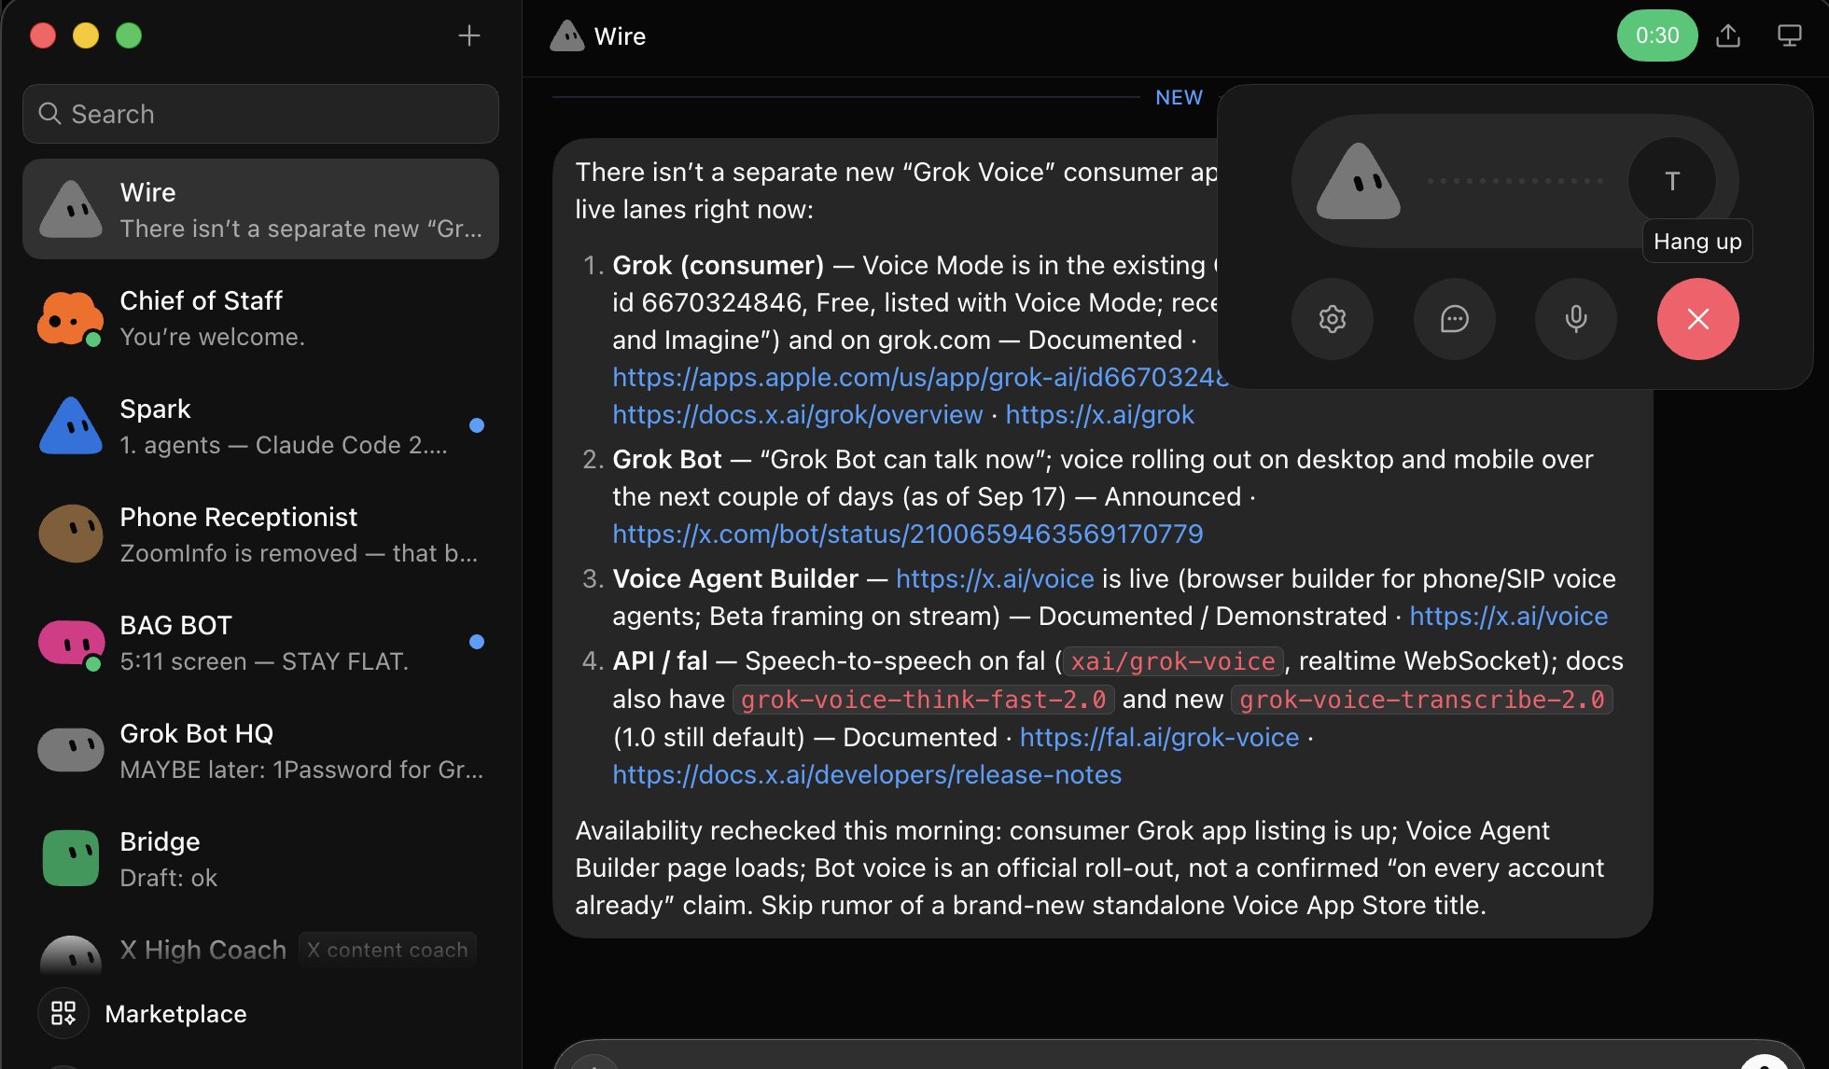Click the BAG BOT pink avatar
Viewport: 1829px width, 1069px height.
pyautogui.click(x=71, y=642)
